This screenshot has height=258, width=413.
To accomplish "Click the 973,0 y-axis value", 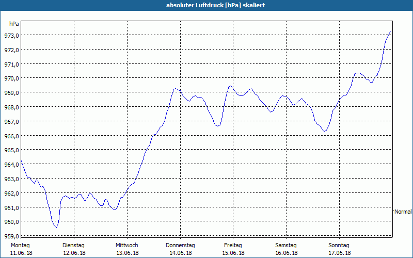I will coord(12,36).
